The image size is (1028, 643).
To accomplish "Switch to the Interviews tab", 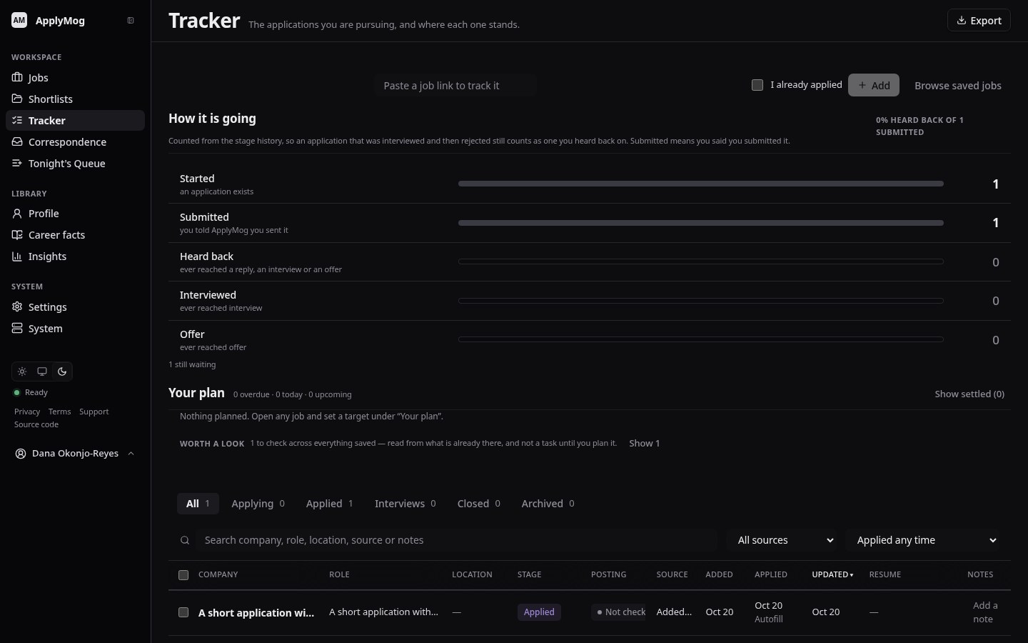I will (405, 504).
